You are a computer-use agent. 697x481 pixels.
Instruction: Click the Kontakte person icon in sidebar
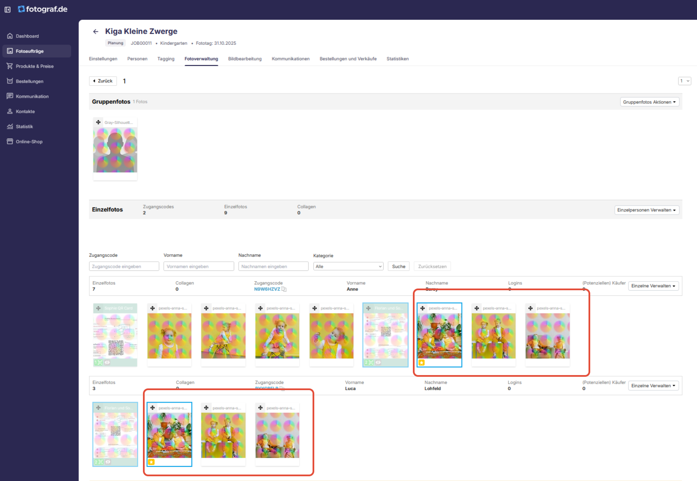point(10,112)
